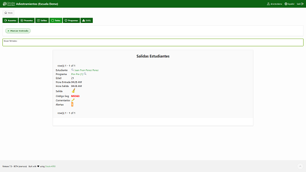The width and height of the screenshot is (306, 172).
Task: Open the Ausentes tab
Action: [x=10, y=21]
